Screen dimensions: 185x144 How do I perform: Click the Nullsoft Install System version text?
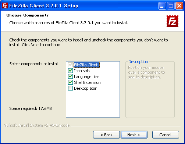[x=37, y=125]
